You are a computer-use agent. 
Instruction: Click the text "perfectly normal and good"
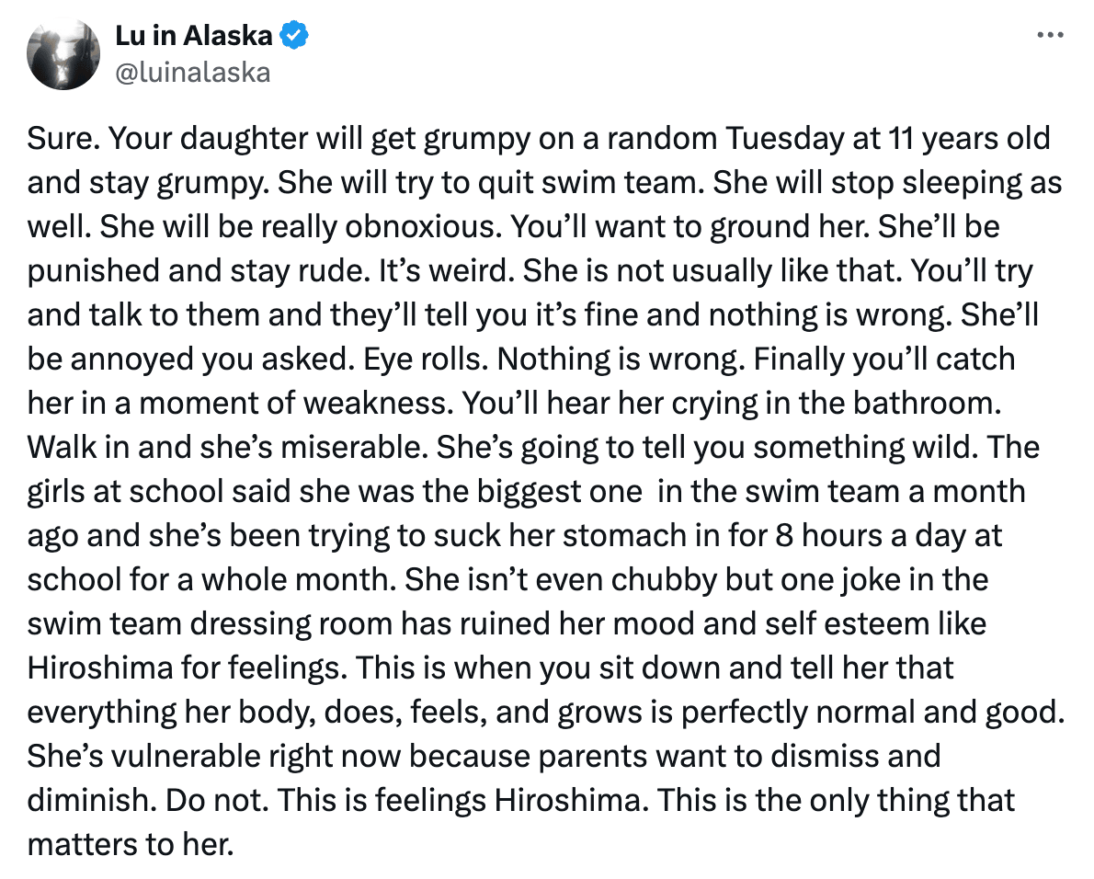tap(872, 712)
